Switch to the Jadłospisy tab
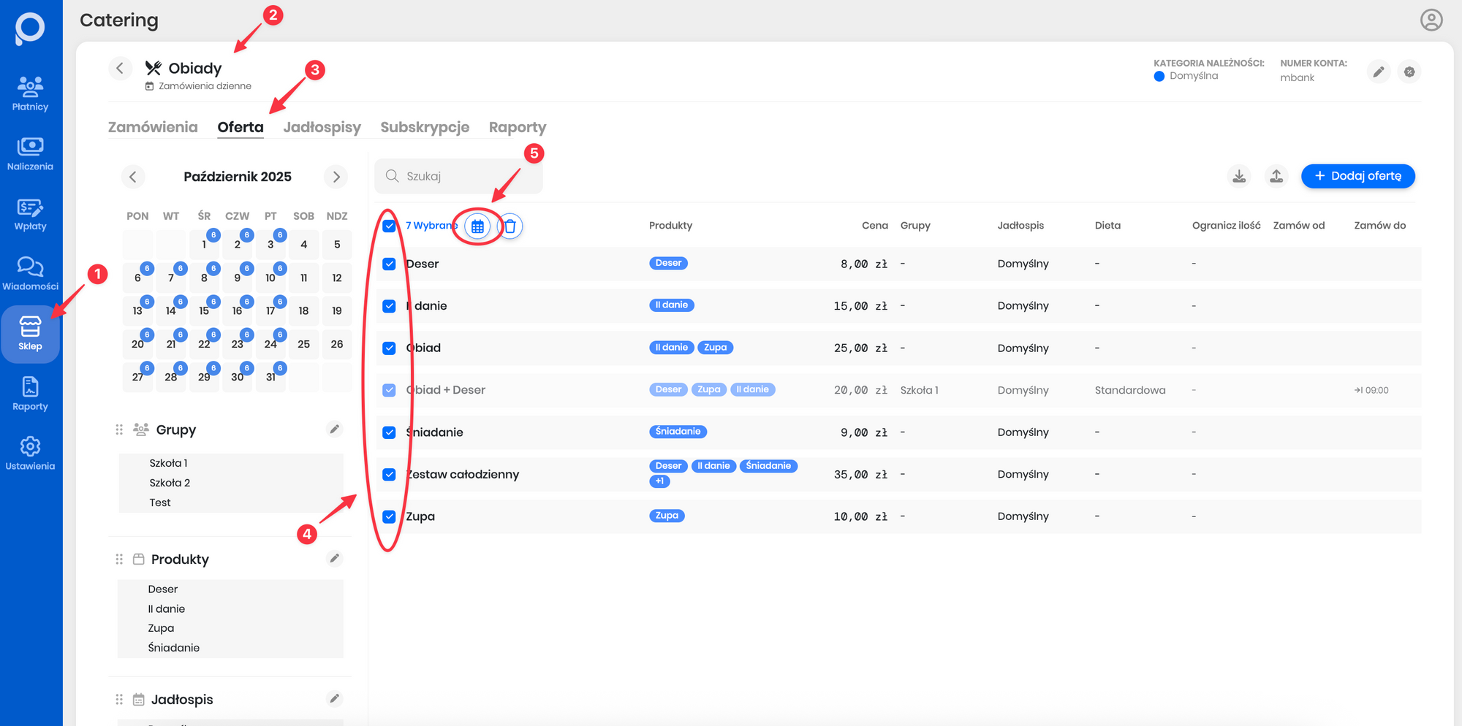 point(322,127)
